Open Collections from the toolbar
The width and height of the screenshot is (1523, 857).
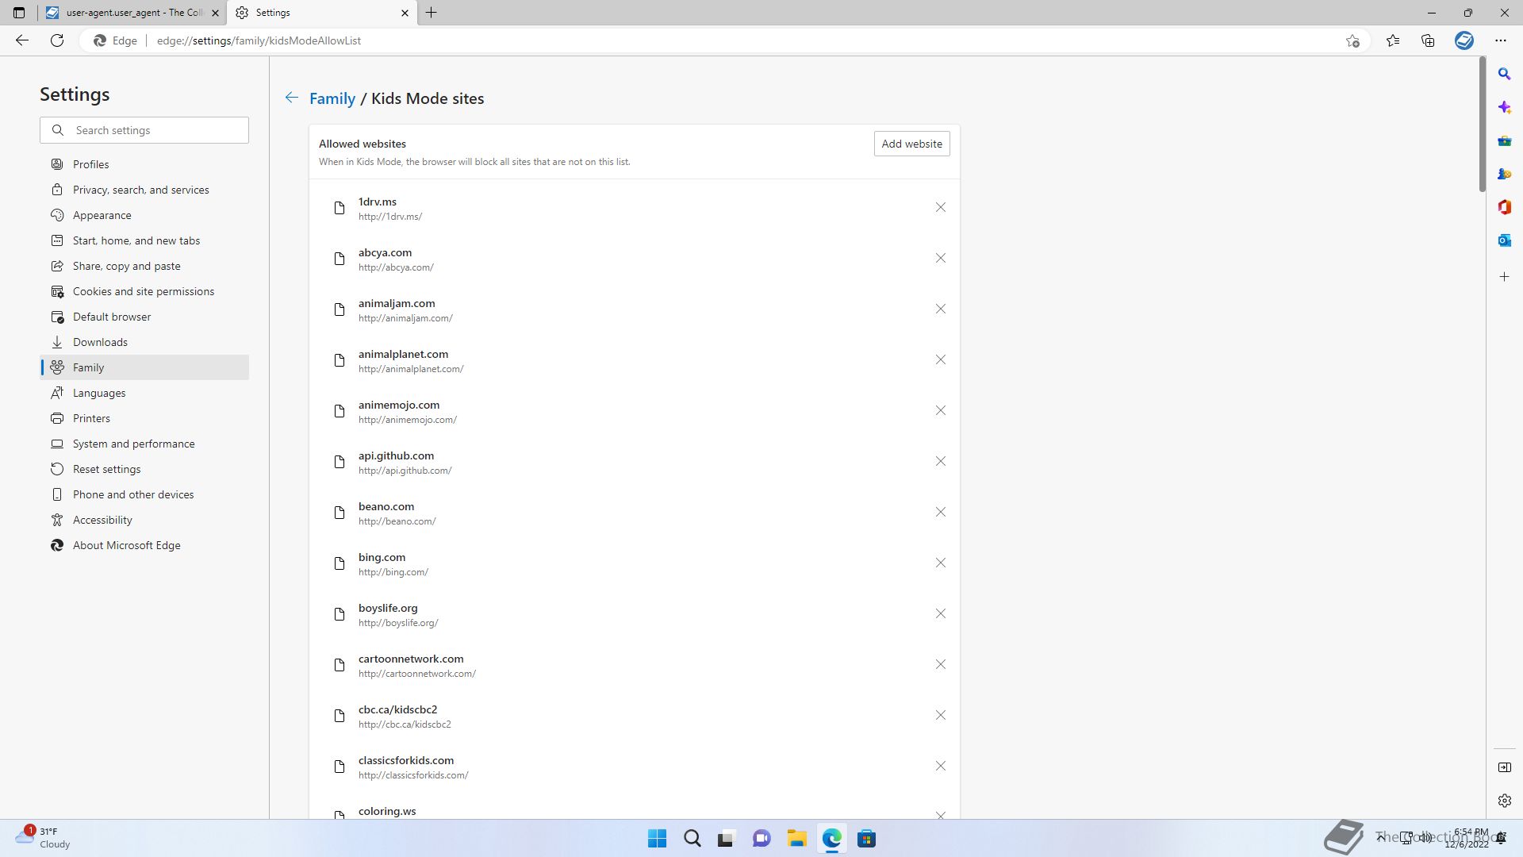pos(1428,40)
